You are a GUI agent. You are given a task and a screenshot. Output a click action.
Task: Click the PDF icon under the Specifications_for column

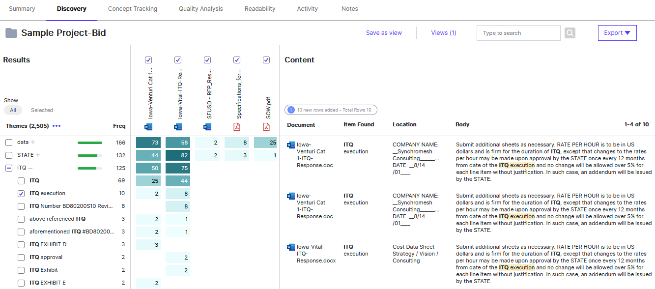point(237,127)
